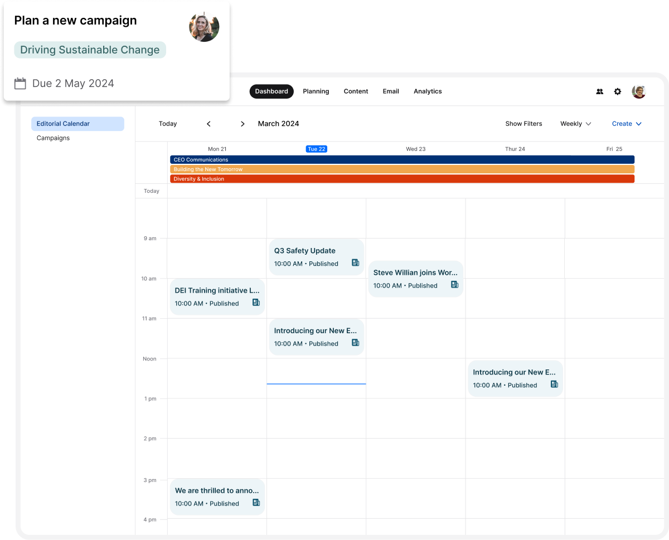Select the 'Driving Sustainable Change' tag

90,50
